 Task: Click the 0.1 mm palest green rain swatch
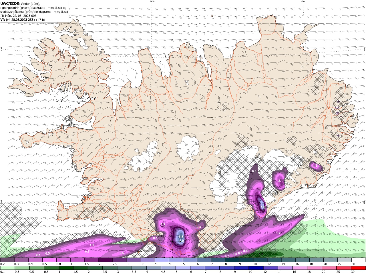(x=8, y=268)
